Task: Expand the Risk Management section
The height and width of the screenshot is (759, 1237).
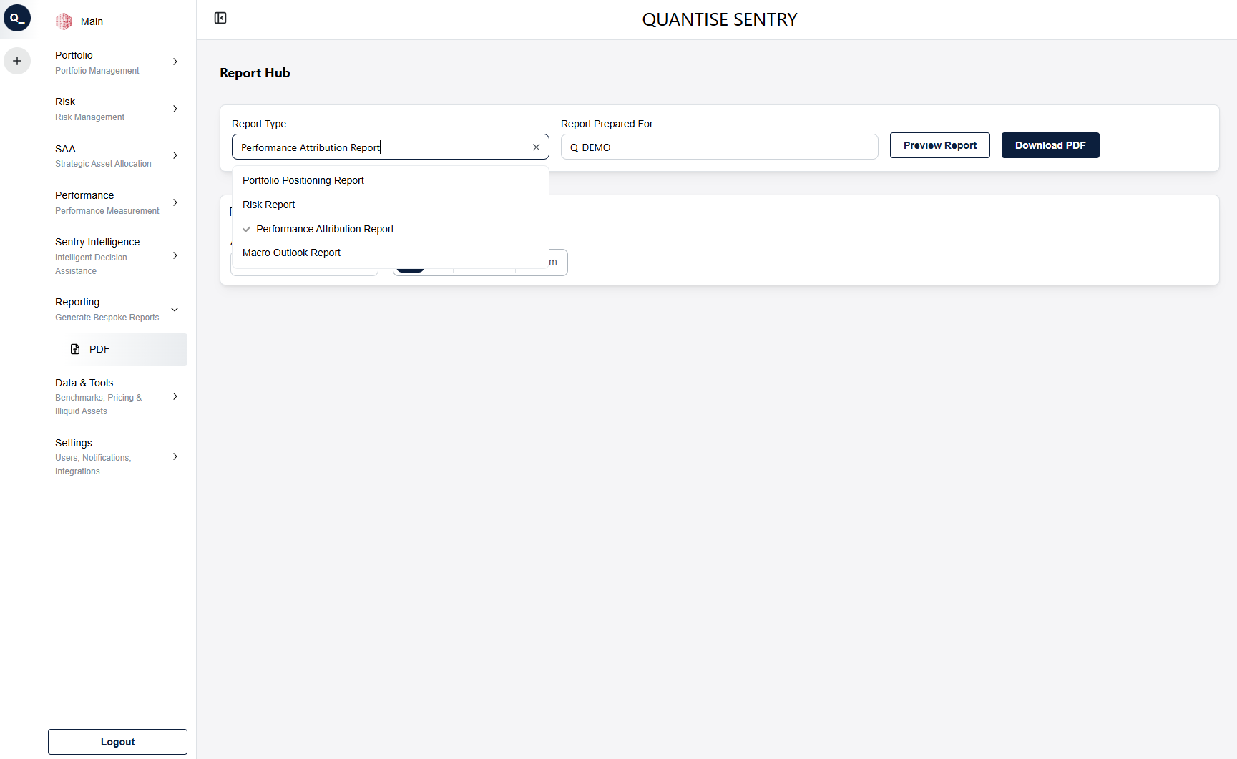Action: click(x=175, y=109)
